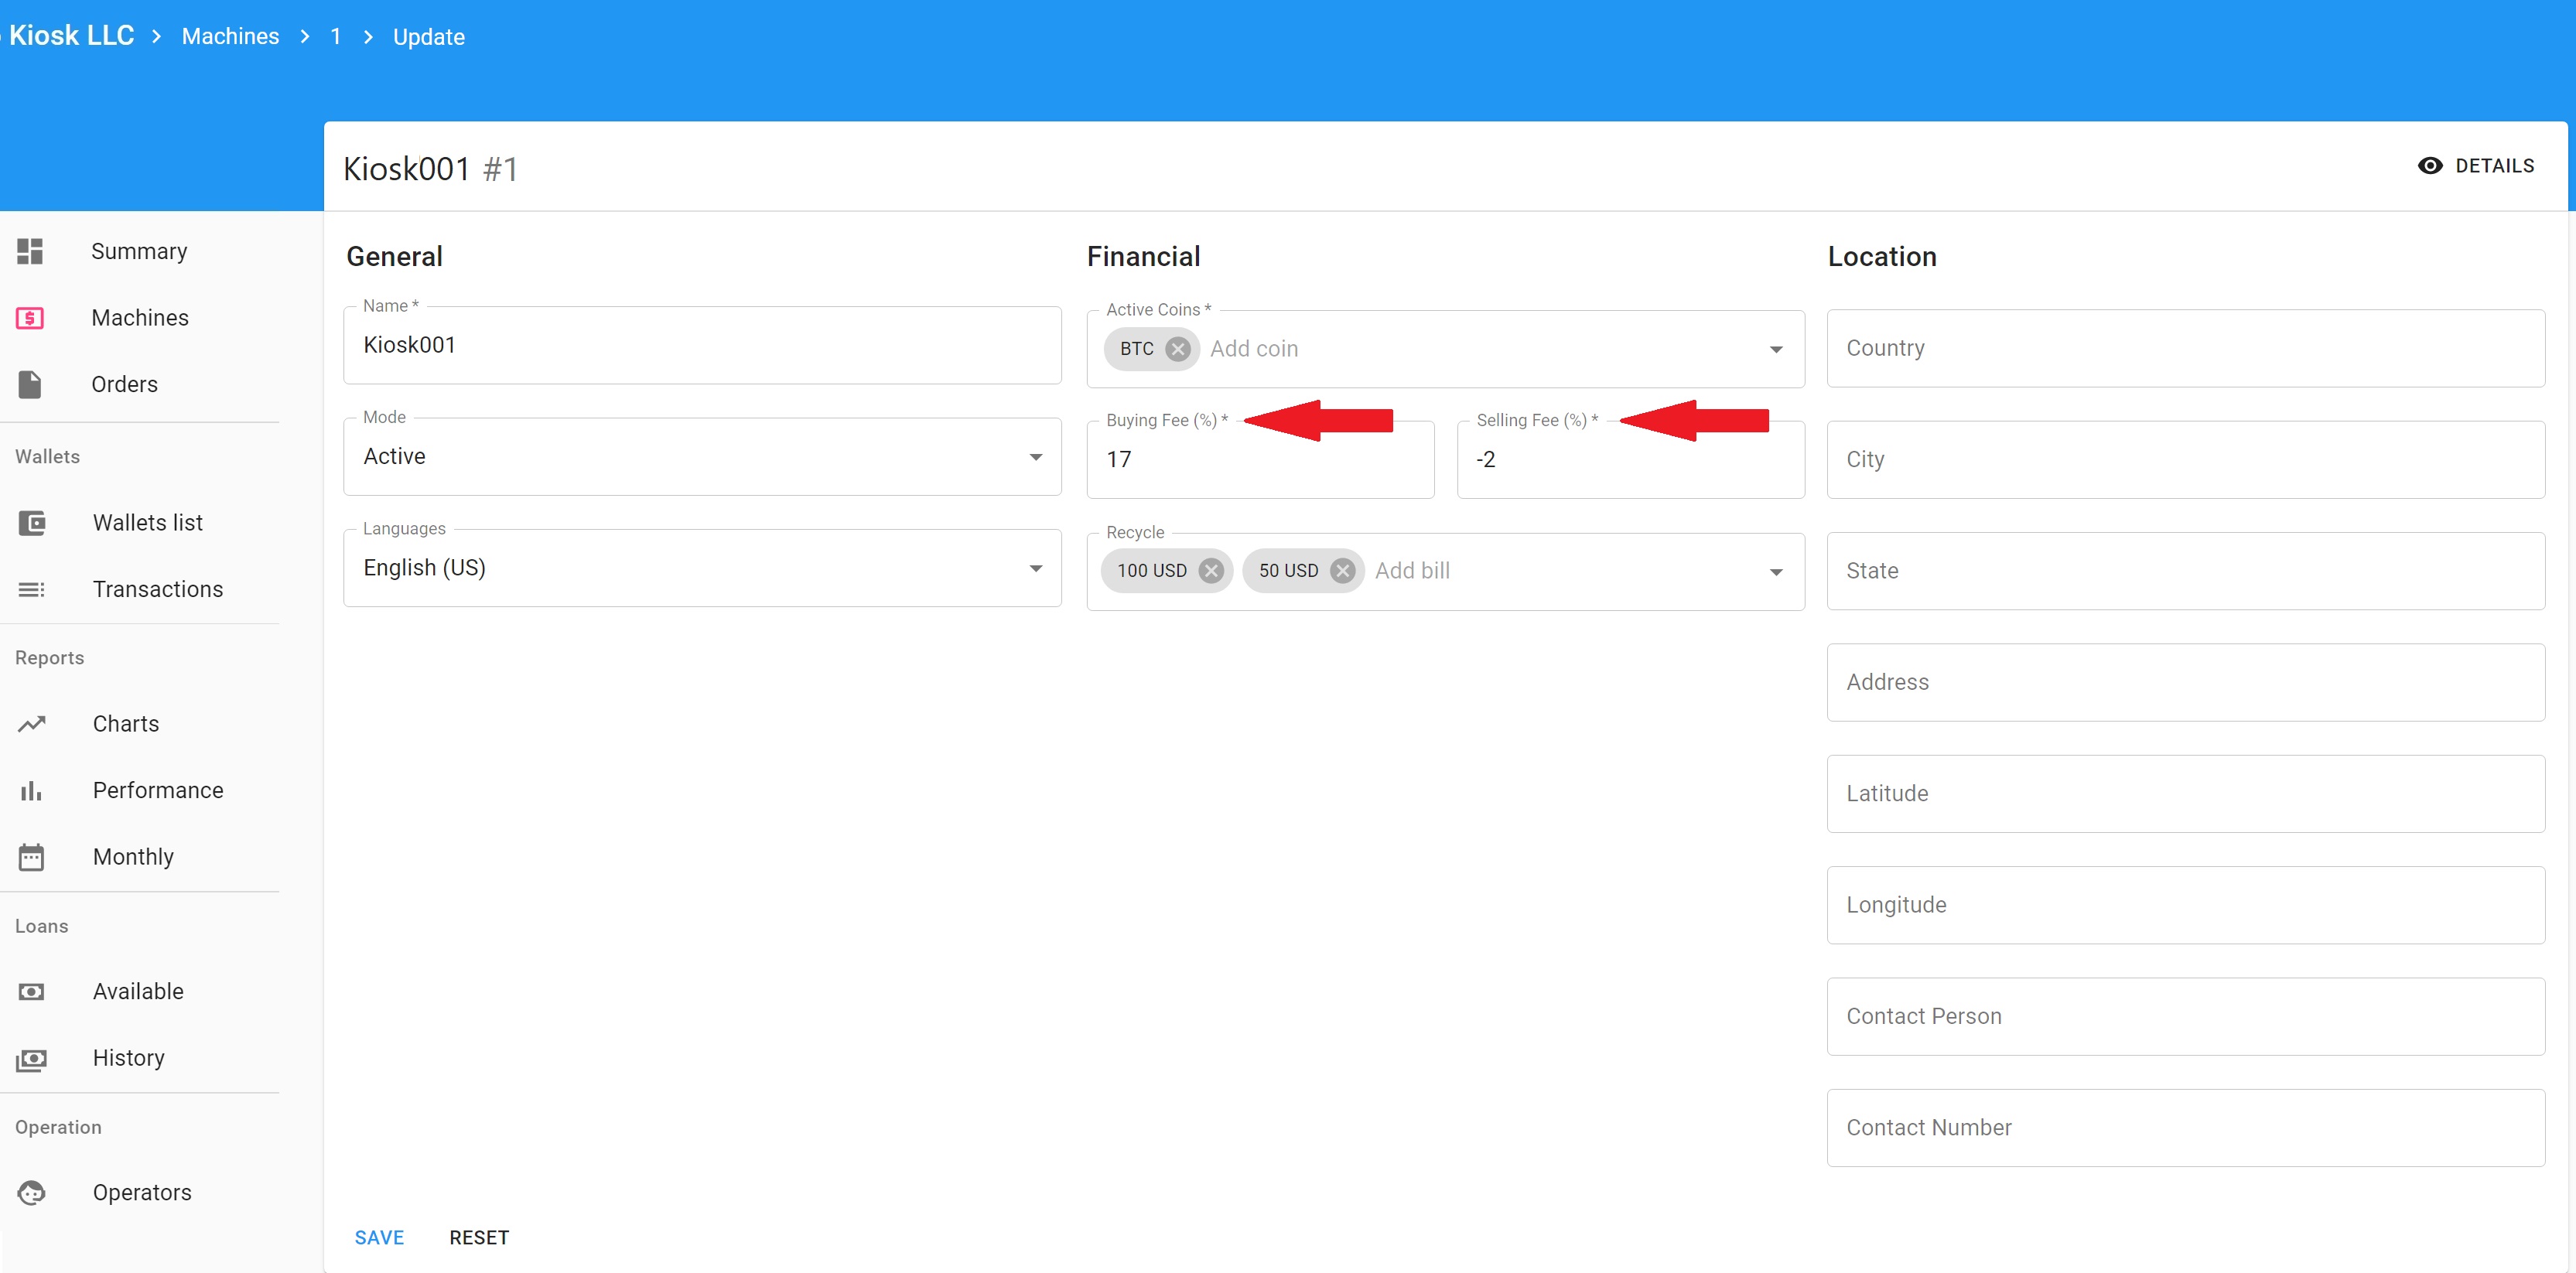Screen dimensions: 2576x1273
Task: Expand the Active Coins dropdown arrow
Action: pos(1776,349)
